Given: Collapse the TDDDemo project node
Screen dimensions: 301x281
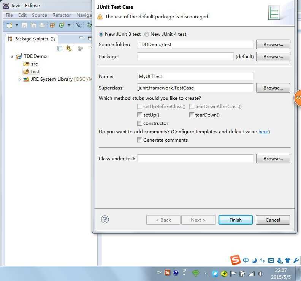Looking at the screenshot, I should coord(12,57).
